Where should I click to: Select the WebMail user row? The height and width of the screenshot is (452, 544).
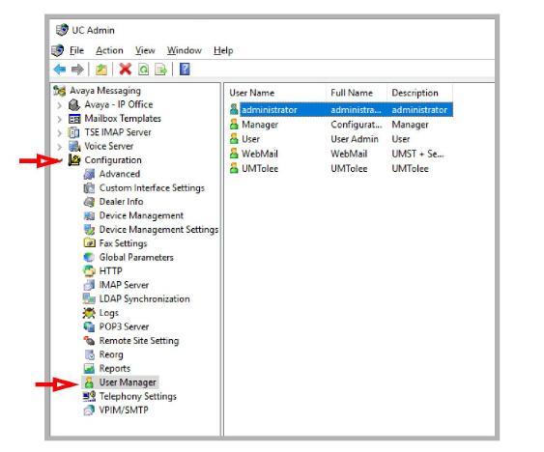point(341,154)
